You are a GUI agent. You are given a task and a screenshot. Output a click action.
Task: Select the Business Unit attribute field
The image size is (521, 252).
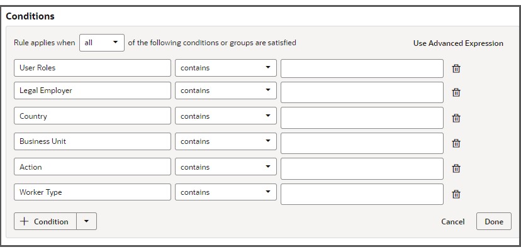pyautogui.click(x=92, y=141)
